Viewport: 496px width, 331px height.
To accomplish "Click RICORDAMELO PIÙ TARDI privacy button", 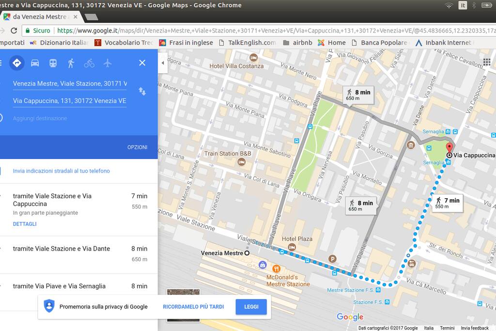I will (x=193, y=307).
